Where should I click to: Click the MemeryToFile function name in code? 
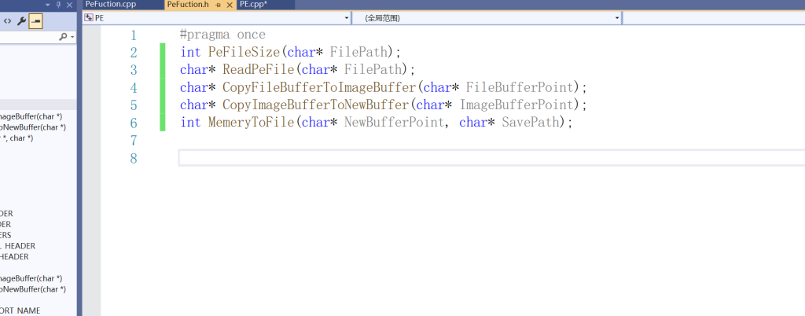[252, 123]
